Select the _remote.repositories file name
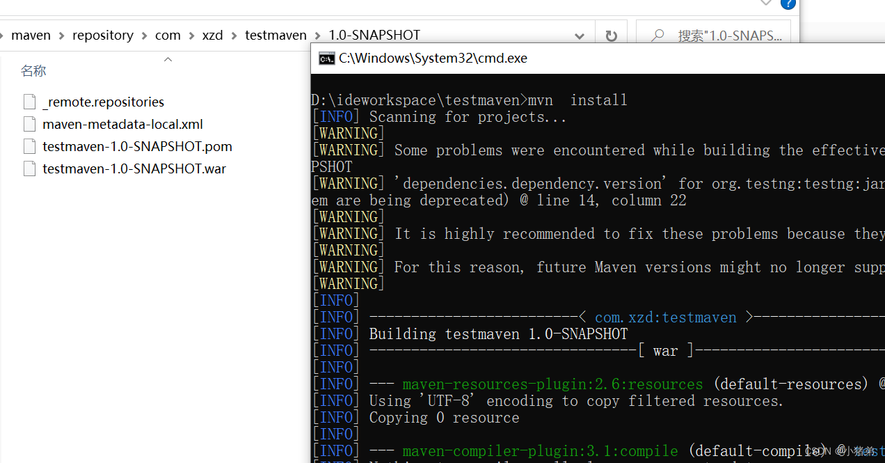The height and width of the screenshot is (463, 885). pos(103,102)
